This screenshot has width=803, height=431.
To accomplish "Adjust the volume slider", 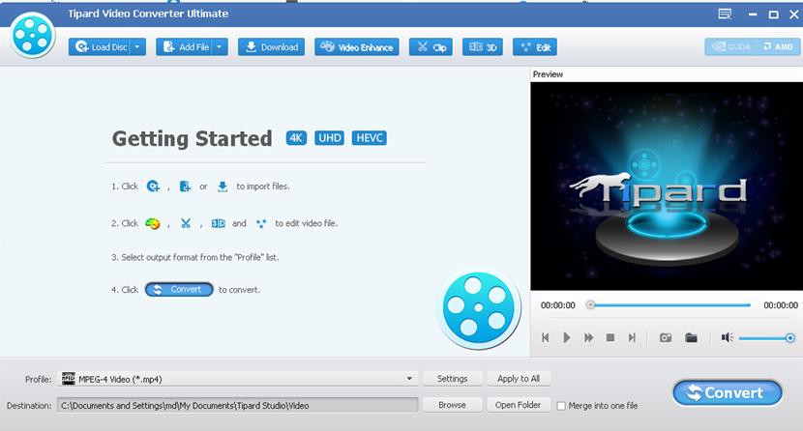I will coord(766,337).
